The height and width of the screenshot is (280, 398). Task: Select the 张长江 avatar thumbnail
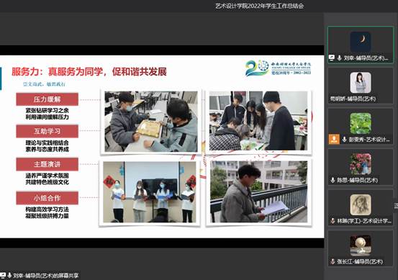(361, 245)
